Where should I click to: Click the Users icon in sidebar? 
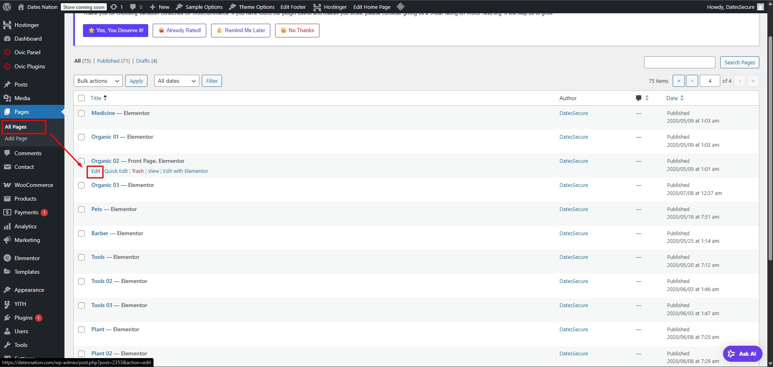tap(7, 331)
